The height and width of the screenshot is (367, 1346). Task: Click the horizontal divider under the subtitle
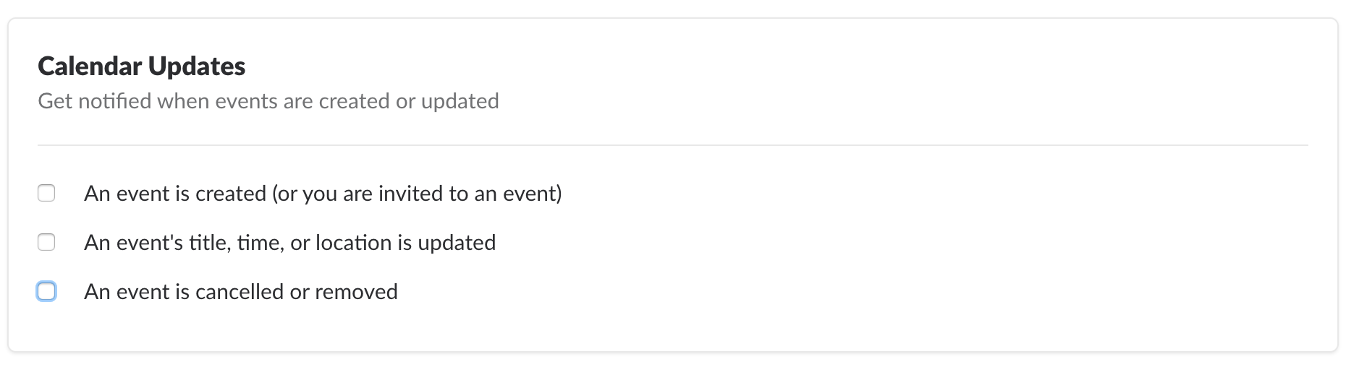[672, 145]
